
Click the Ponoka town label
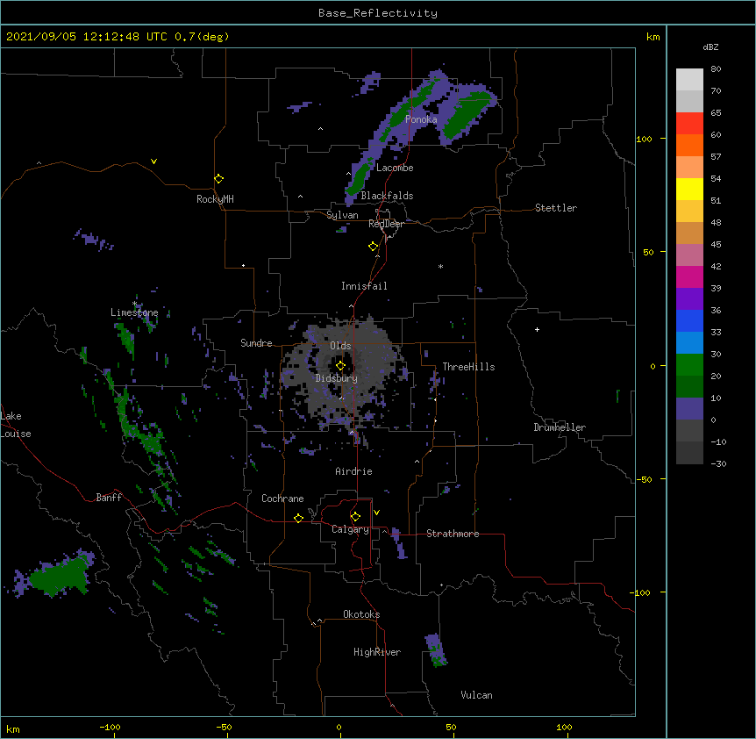pyautogui.click(x=421, y=119)
